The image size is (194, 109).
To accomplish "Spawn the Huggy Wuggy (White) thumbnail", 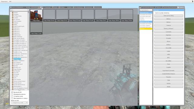I will pyautogui.click(x=114, y=15).
